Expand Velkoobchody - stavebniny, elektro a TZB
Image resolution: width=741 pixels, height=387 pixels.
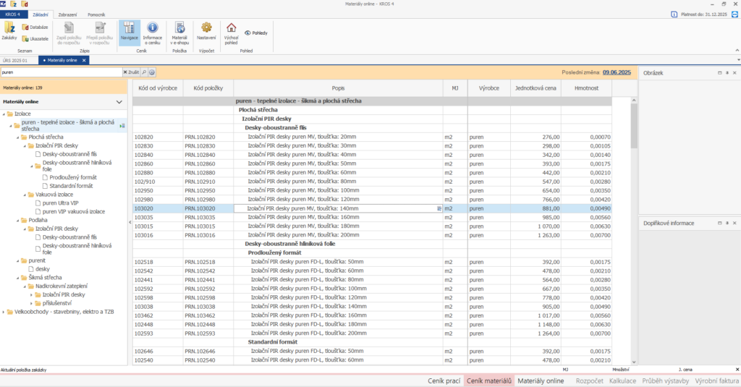click(x=4, y=312)
